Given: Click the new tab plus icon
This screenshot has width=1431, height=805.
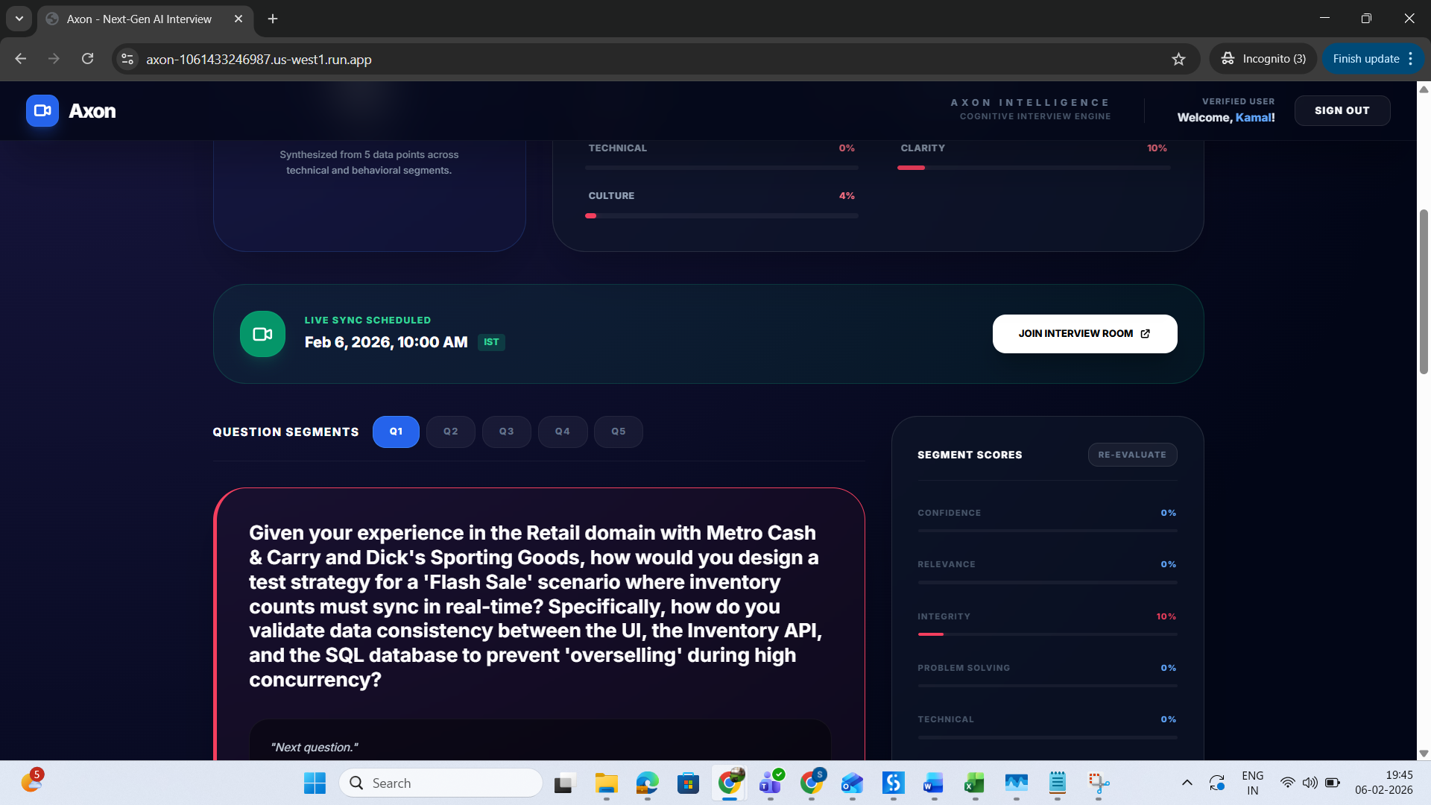Looking at the screenshot, I should 273,19.
